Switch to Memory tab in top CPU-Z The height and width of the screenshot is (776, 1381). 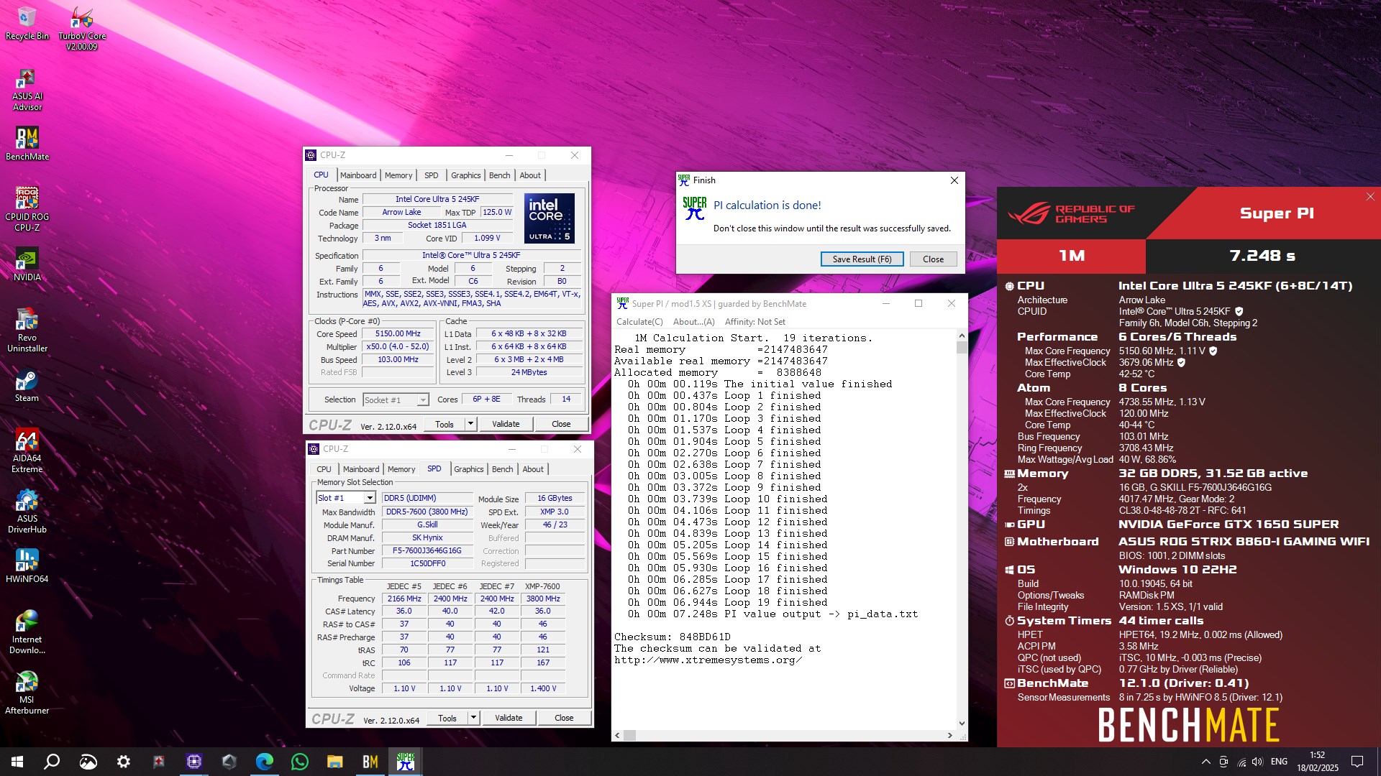point(398,175)
